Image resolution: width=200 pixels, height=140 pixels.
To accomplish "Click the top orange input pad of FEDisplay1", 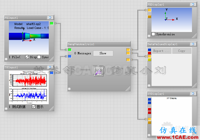I will [149, 10].
